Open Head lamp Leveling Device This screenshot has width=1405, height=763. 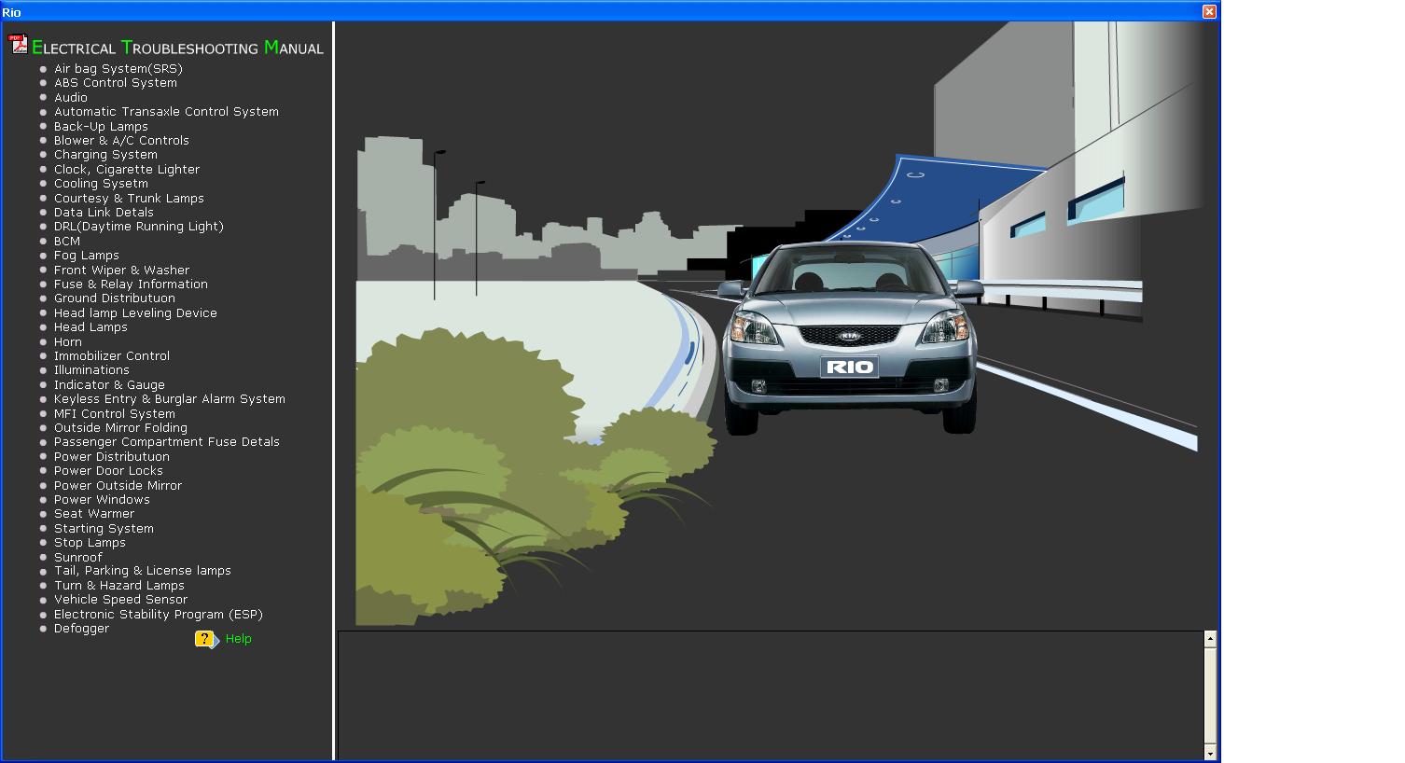[x=135, y=313]
